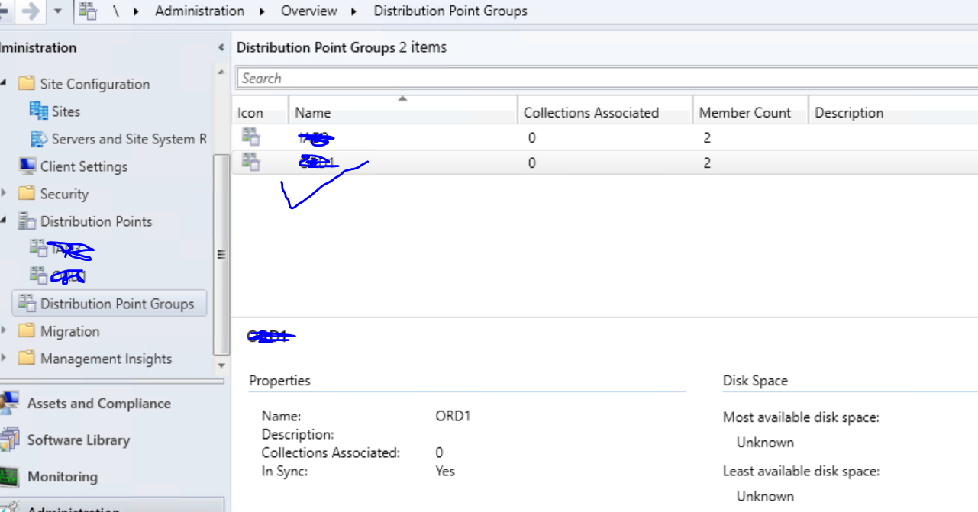Click the first group's icon in the Icon column
Viewport: 978px width, 512px height.
pyautogui.click(x=253, y=137)
